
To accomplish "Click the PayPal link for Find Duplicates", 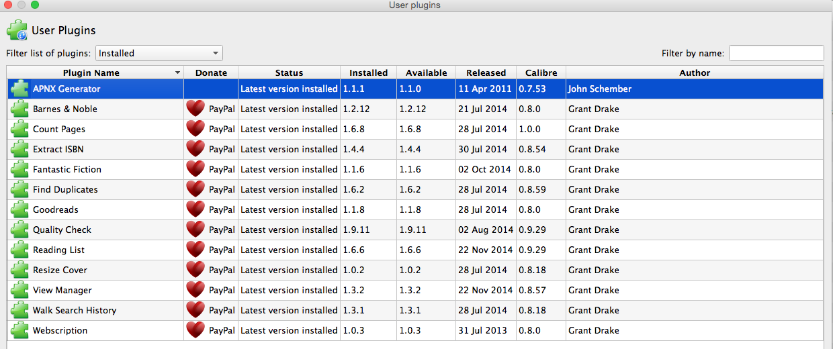I will click(222, 189).
